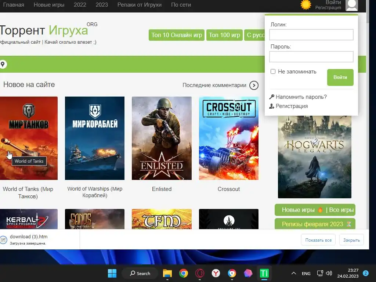Open Crossout game cover
376x282 pixels.
[x=229, y=138]
